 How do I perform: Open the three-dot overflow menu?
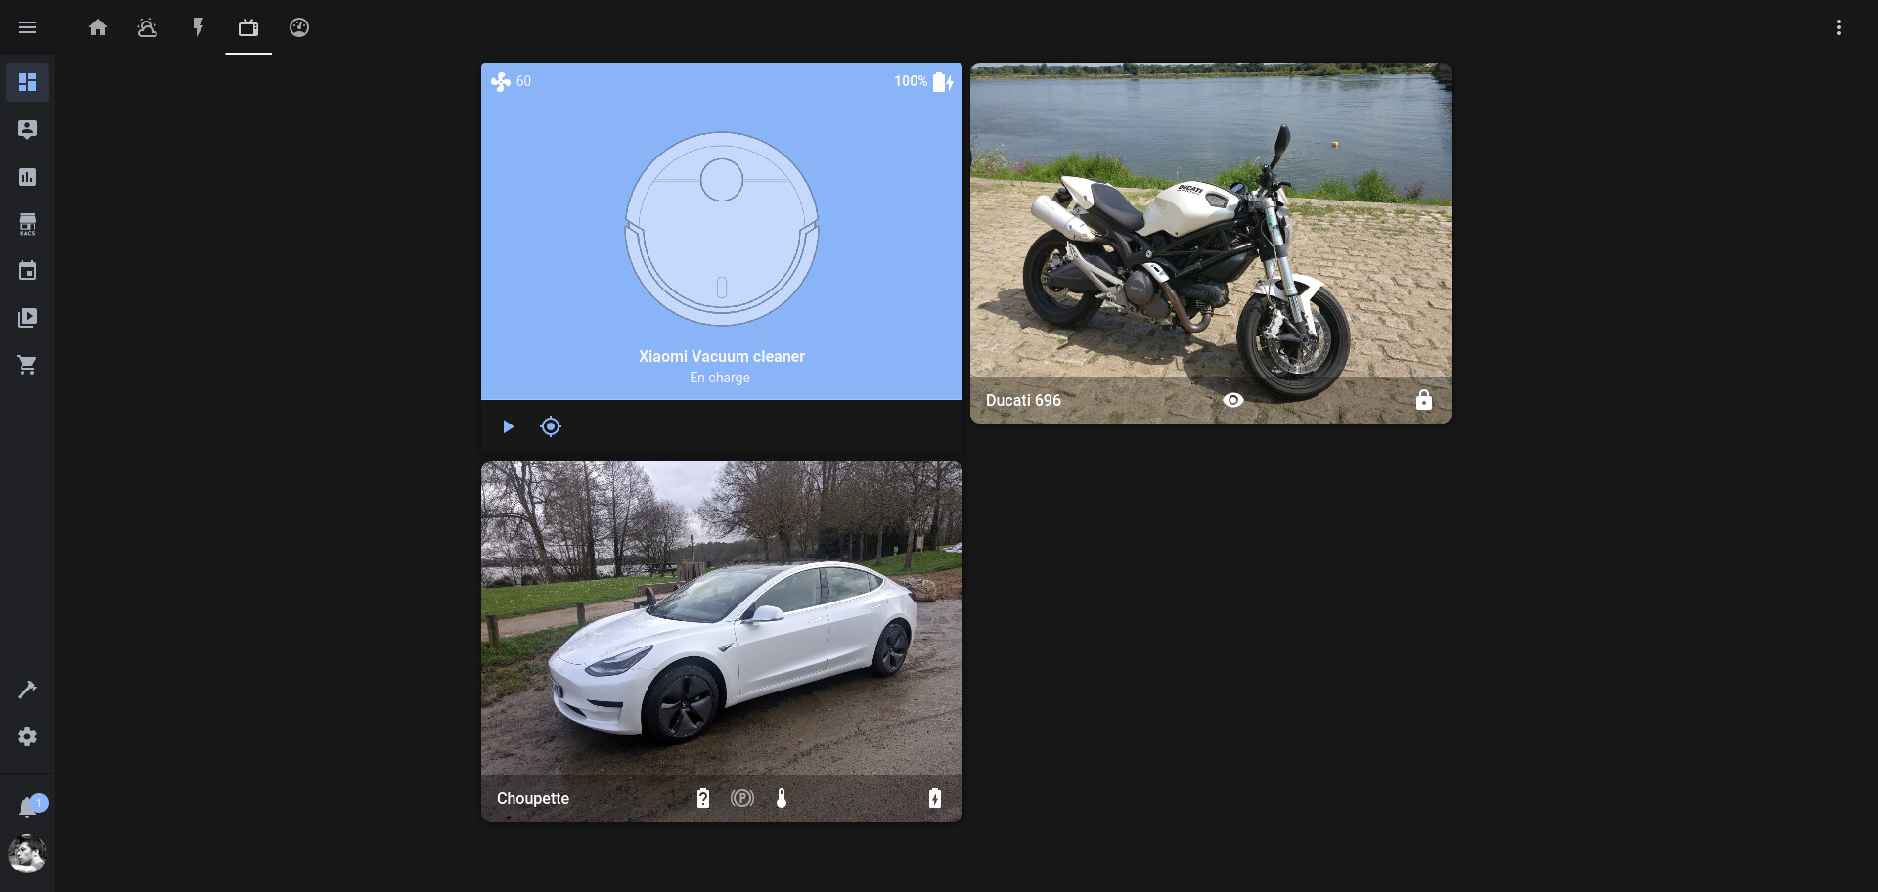pyautogui.click(x=1839, y=27)
